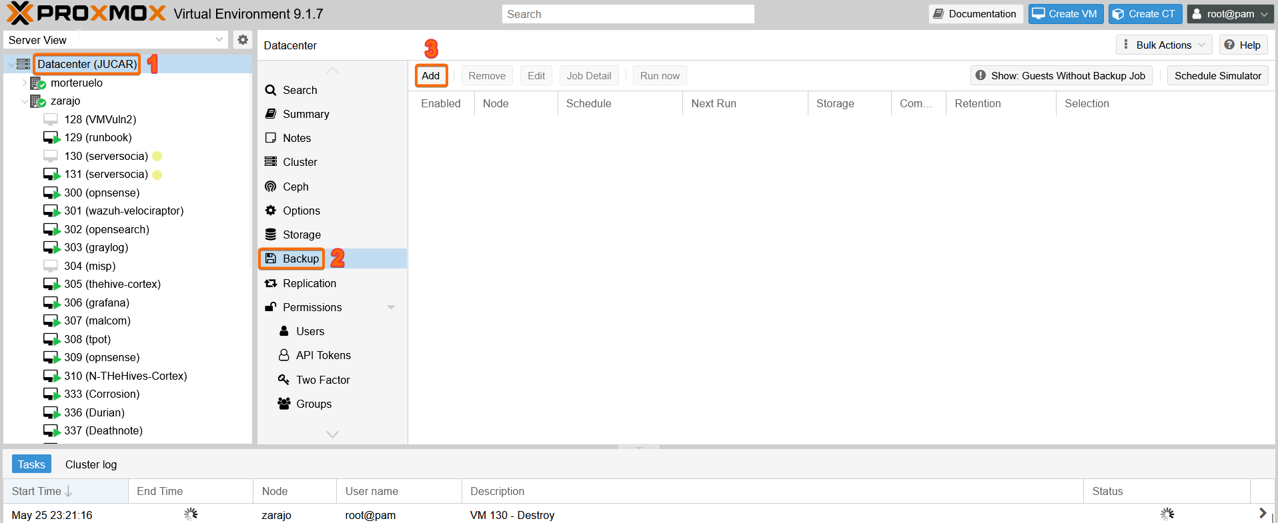Click the Summary book icon
The height and width of the screenshot is (523, 1278).
pos(270,114)
